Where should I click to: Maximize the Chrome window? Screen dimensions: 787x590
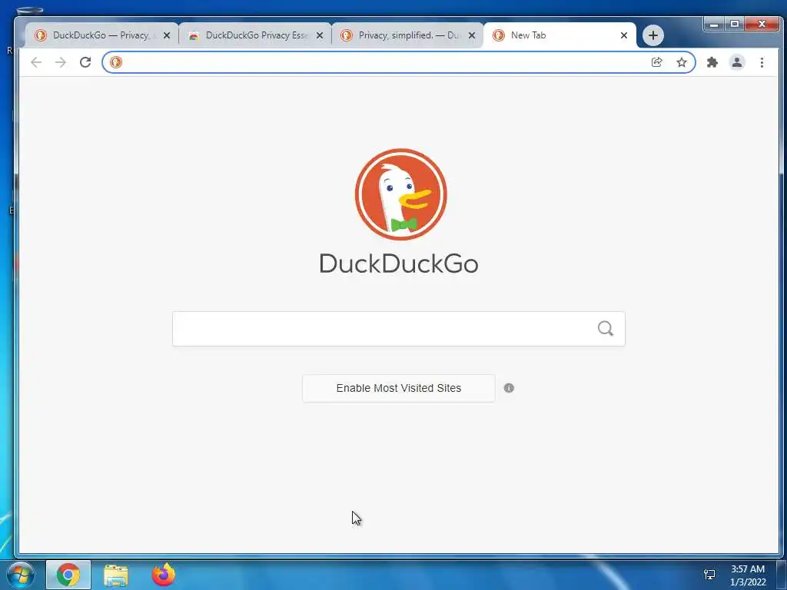(x=734, y=24)
